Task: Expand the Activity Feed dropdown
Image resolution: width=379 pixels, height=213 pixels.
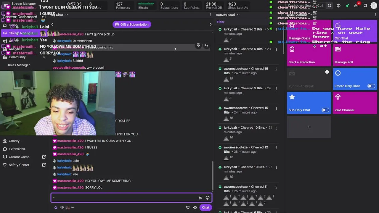Action: click(238, 15)
